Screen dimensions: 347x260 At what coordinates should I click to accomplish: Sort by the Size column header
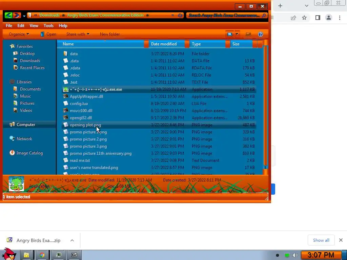(x=242, y=44)
